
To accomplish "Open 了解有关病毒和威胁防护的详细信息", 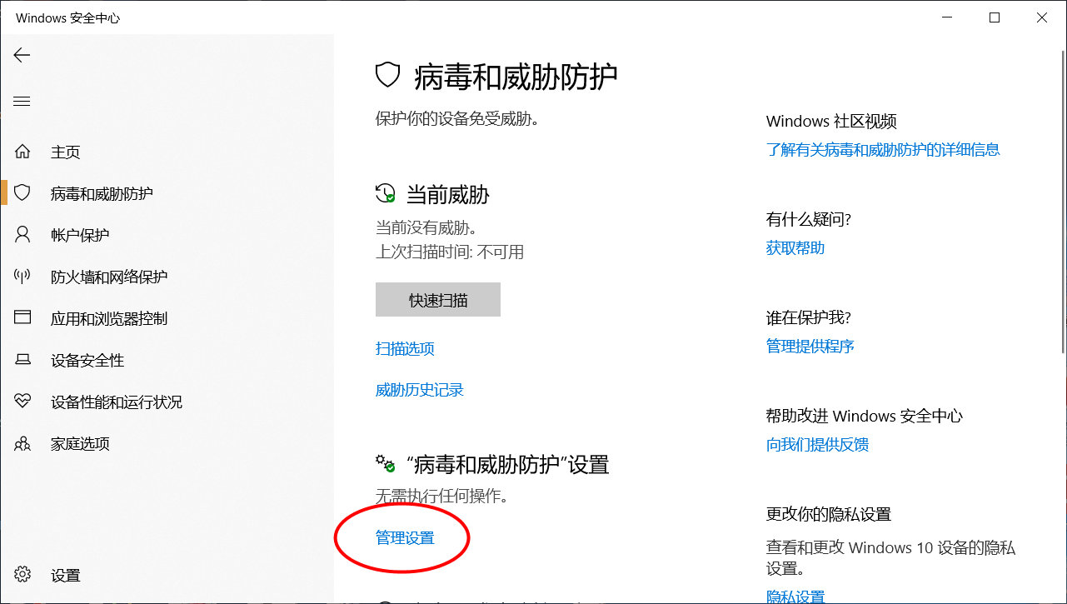I will click(x=885, y=149).
